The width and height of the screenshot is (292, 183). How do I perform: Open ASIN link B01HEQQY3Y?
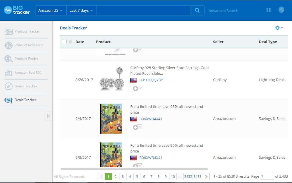151,80
